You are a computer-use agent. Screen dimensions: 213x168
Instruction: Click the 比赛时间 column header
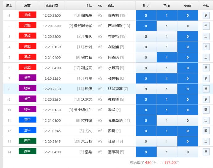[x=52, y=6]
